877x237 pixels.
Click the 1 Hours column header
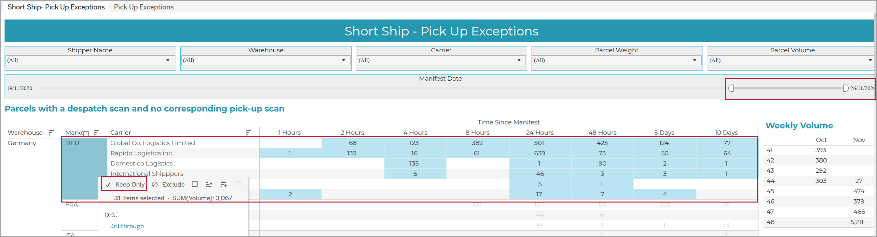[289, 133]
